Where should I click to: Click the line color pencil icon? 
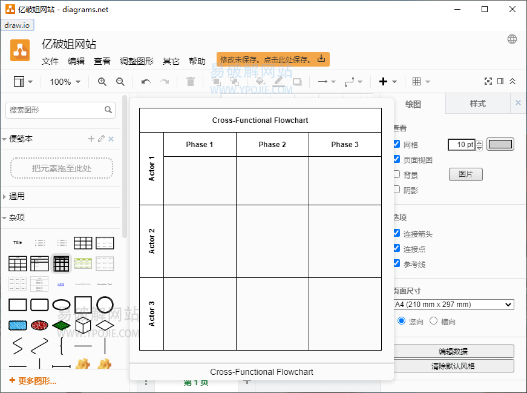click(278, 81)
